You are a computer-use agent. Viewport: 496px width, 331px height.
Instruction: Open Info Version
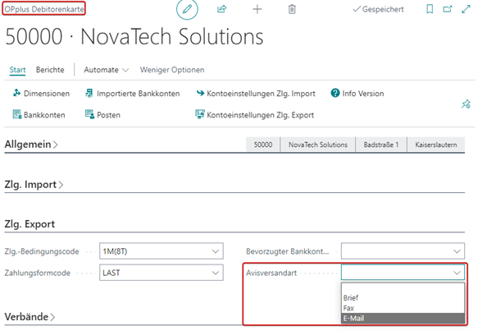click(357, 93)
